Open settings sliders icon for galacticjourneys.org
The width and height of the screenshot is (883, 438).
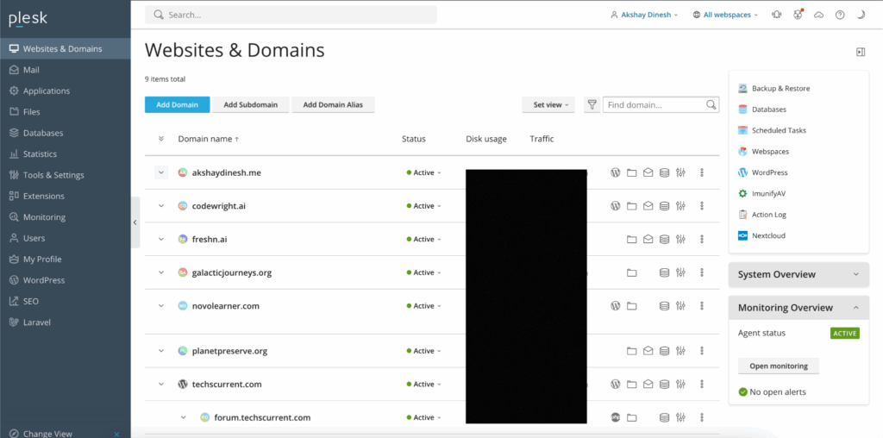tap(681, 272)
